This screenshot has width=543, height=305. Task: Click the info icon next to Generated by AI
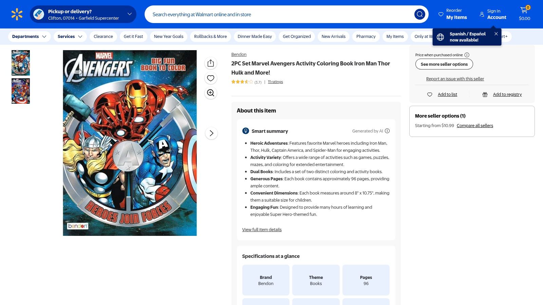[x=387, y=131]
